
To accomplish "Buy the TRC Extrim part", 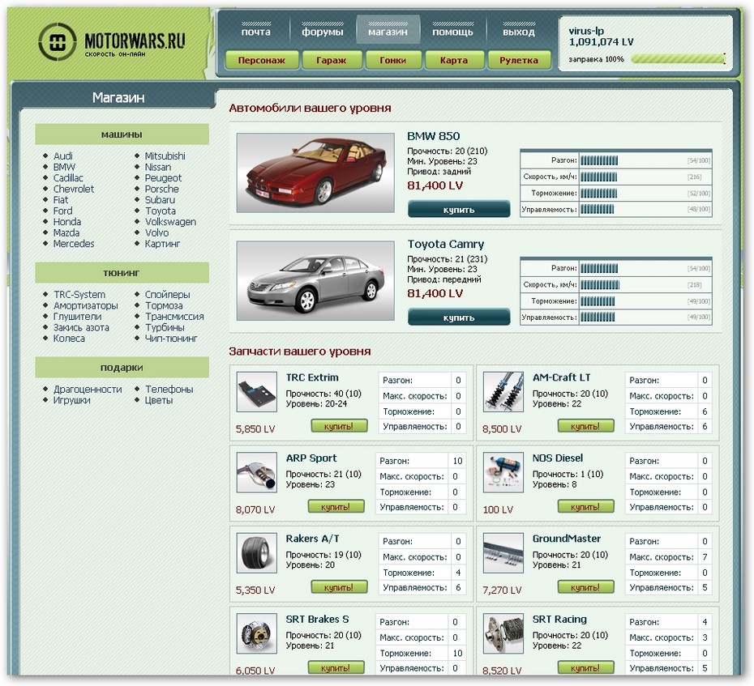I will coord(339,426).
